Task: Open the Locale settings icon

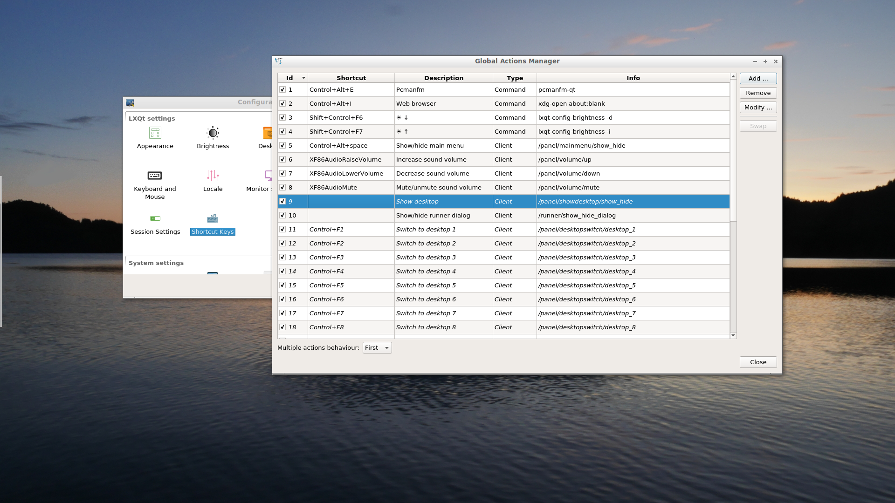Action: (x=213, y=181)
